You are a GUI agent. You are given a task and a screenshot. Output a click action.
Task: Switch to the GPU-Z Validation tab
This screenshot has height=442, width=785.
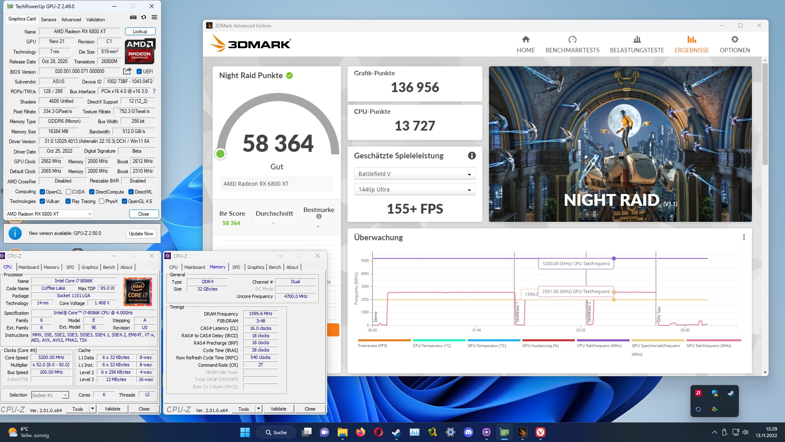click(x=95, y=19)
